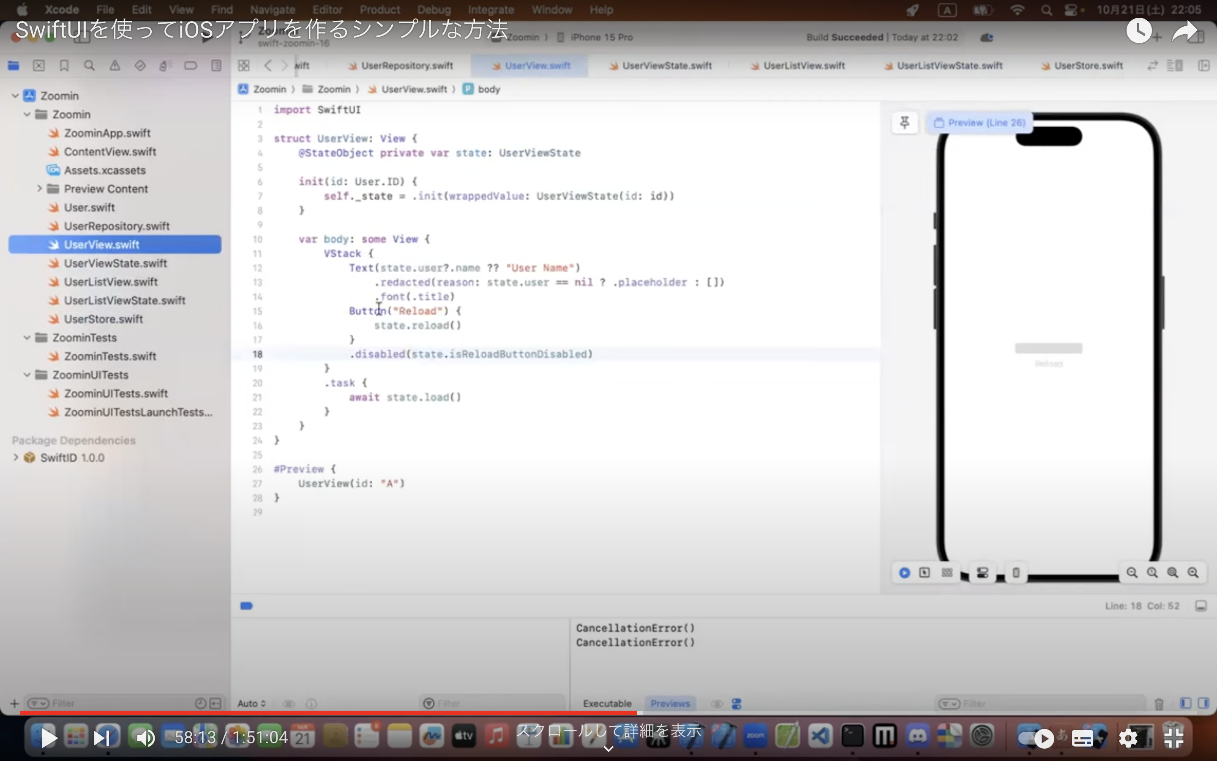Open the Auto variables scope dropdown
This screenshot has height=761, width=1217.
pyautogui.click(x=251, y=704)
